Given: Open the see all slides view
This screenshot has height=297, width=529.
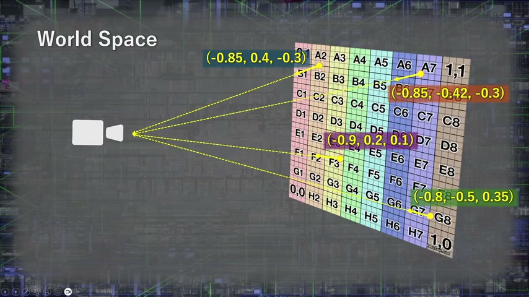Looking at the screenshot, I should point(37,291).
